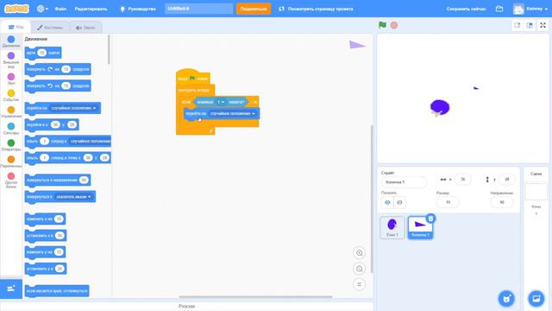
Task: Select the Переменные block category
Action: pos(11,162)
